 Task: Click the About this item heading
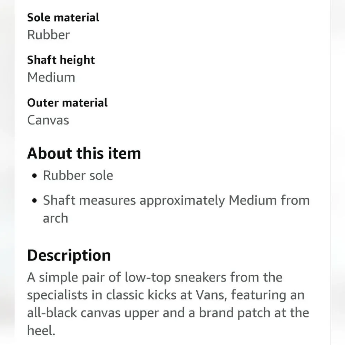(84, 154)
